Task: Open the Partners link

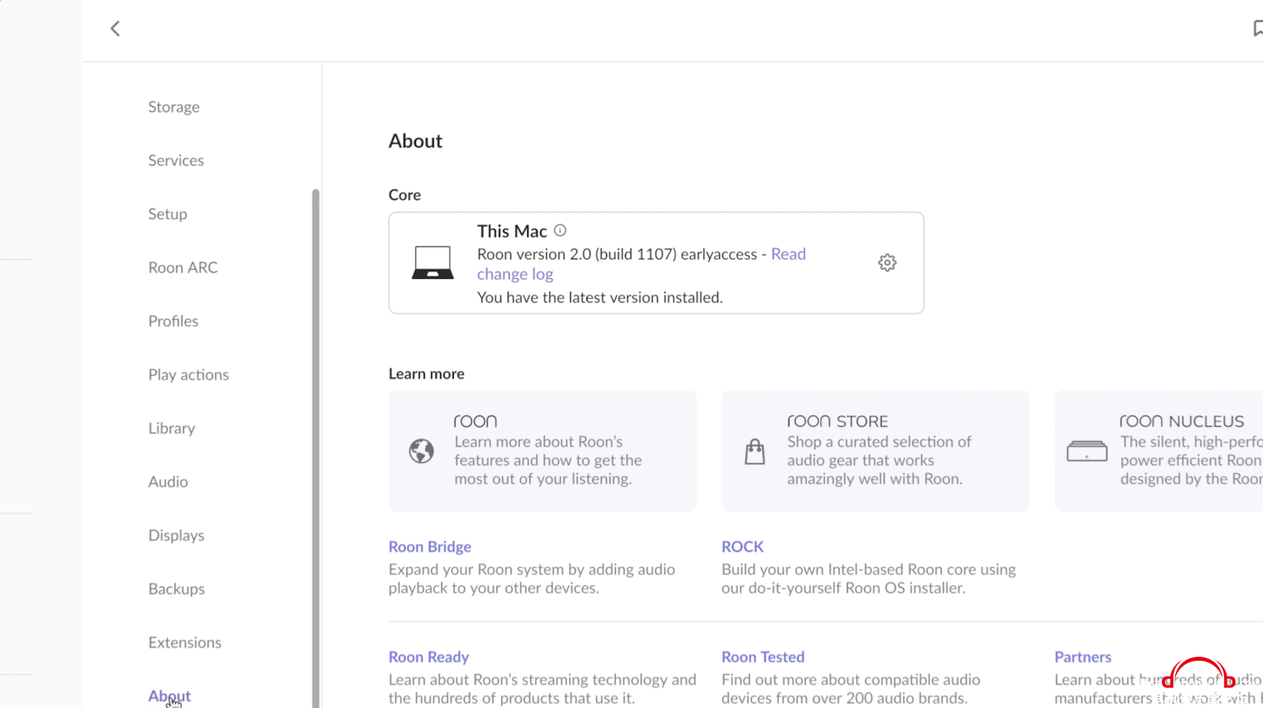Action: (x=1082, y=658)
